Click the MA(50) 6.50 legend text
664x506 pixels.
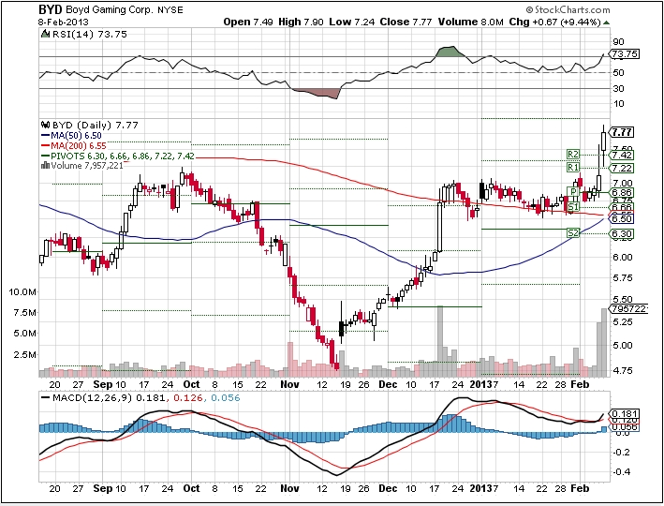[x=76, y=136]
